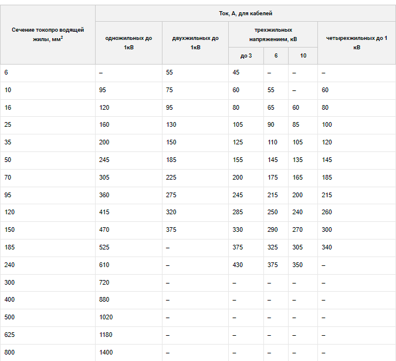396x361 pixels.
Task: Click the 'двухжильных до 1кВ' column header
Action: click(x=195, y=43)
